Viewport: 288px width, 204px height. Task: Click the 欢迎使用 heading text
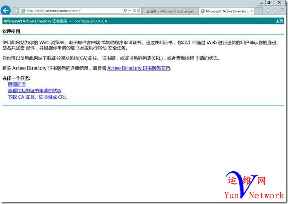pos(11,31)
